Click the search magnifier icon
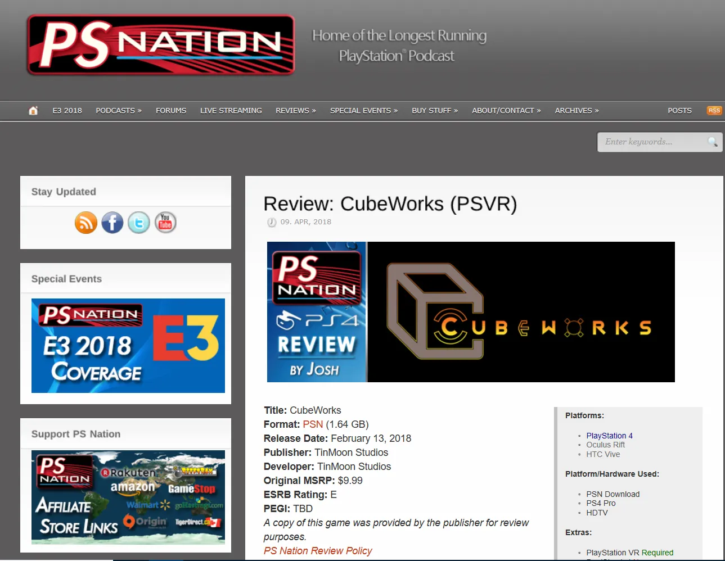The width and height of the screenshot is (725, 561). (x=712, y=142)
